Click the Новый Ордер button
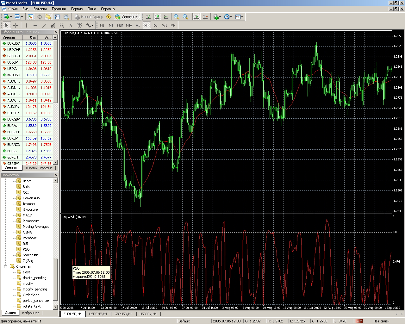 [x=89, y=17]
